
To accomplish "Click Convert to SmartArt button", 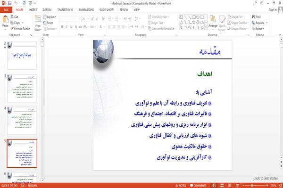I will point(162,29).
